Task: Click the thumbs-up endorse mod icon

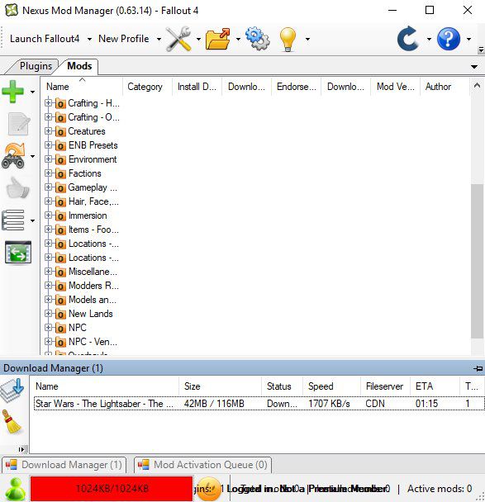Action: pyautogui.click(x=18, y=187)
